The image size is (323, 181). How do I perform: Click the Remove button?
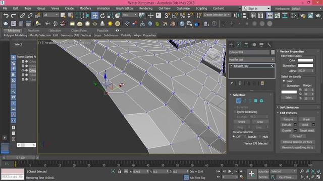pos(288,119)
